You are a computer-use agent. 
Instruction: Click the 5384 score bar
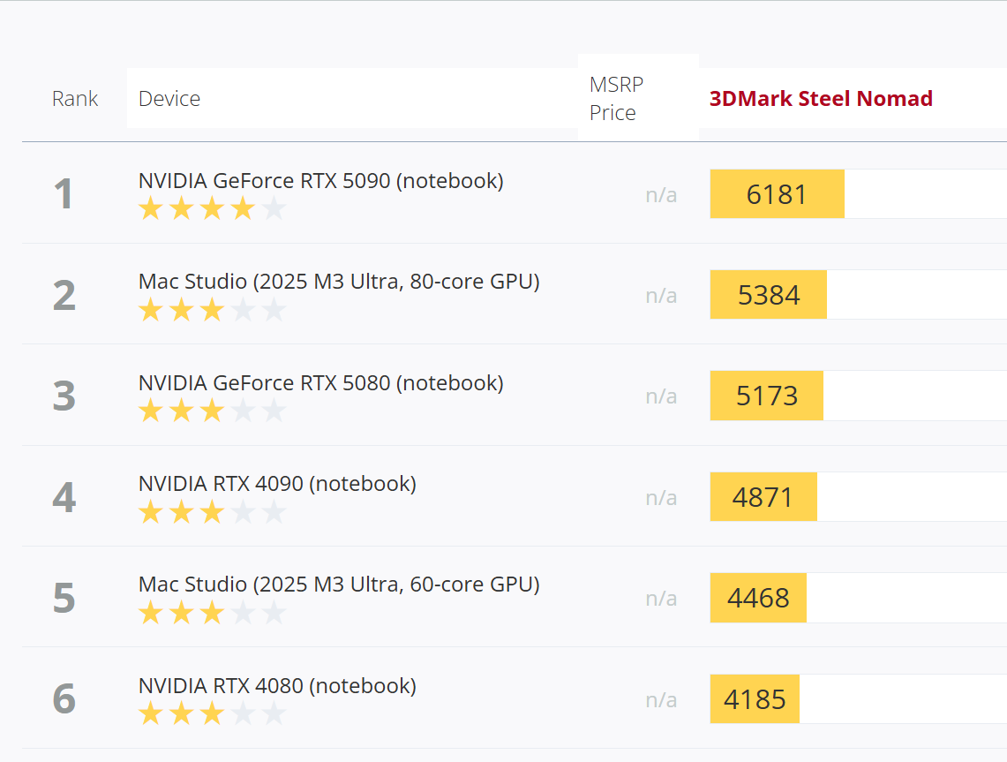[x=768, y=295]
